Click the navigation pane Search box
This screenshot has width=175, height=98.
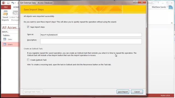[x=10, y=32]
